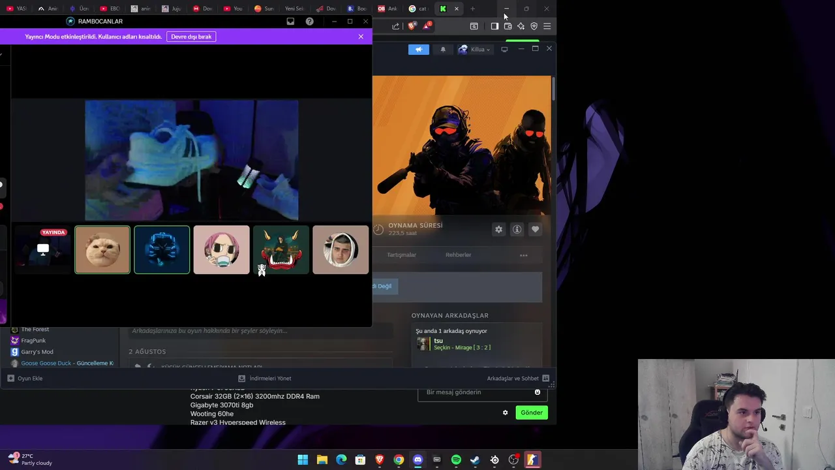The width and height of the screenshot is (835, 470).
Task: Select the YAYINDA streaming participant tile
Action: click(x=43, y=250)
